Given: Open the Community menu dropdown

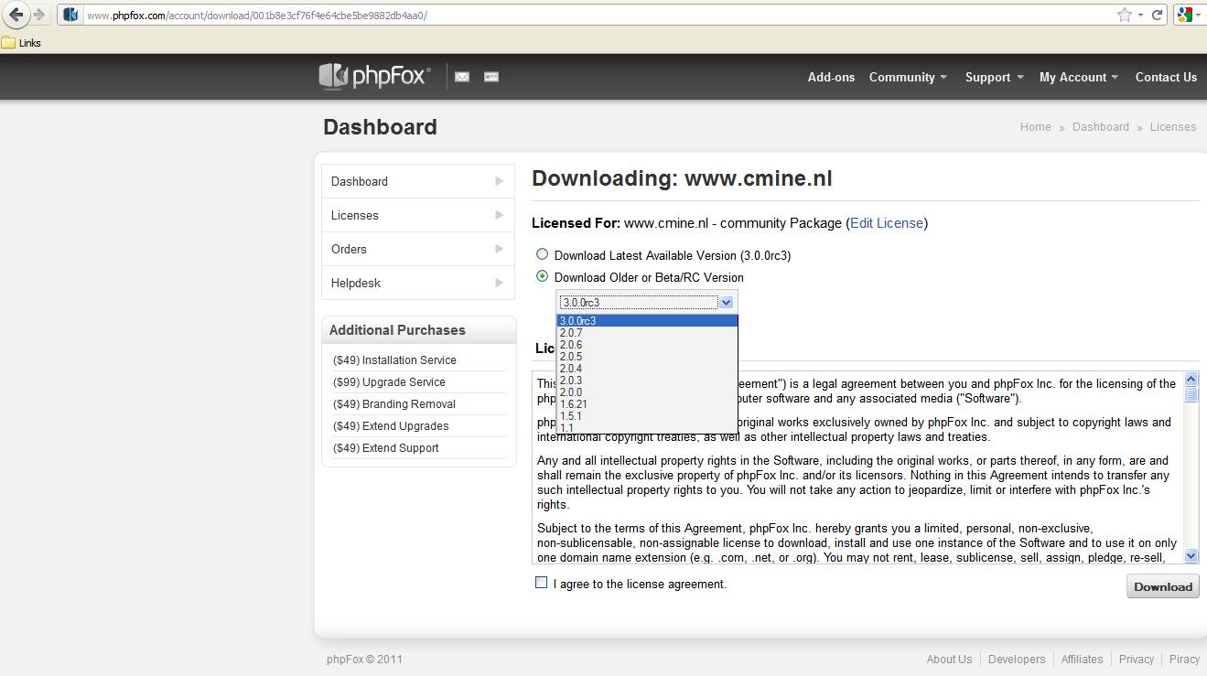Looking at the screenshot, I should point(908,77).
